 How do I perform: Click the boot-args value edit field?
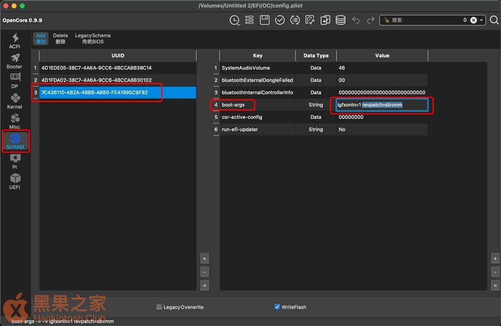pos(382,105)
